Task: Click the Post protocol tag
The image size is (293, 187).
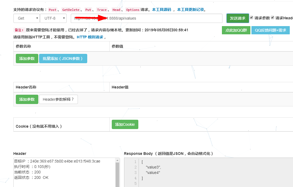Action: (52, 10)
